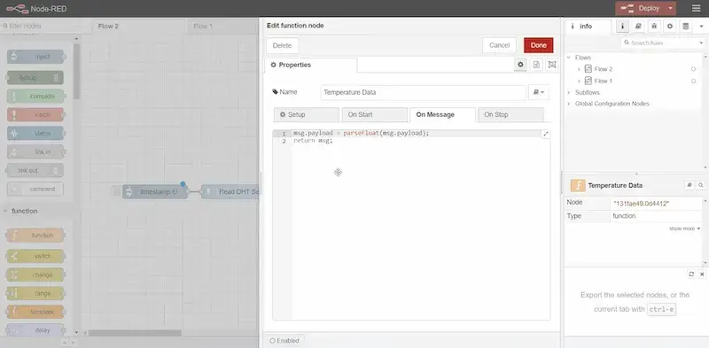The image size is (709, 348).
Task: Switch to the Setup tab
Action: click(306, 115)
